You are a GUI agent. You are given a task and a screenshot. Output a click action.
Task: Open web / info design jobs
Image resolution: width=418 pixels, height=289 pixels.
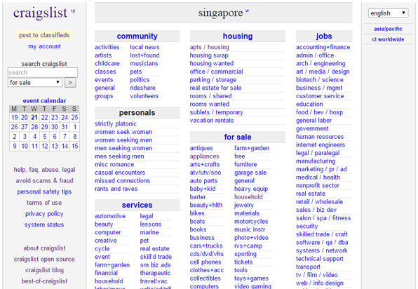(x=320, y=283)
